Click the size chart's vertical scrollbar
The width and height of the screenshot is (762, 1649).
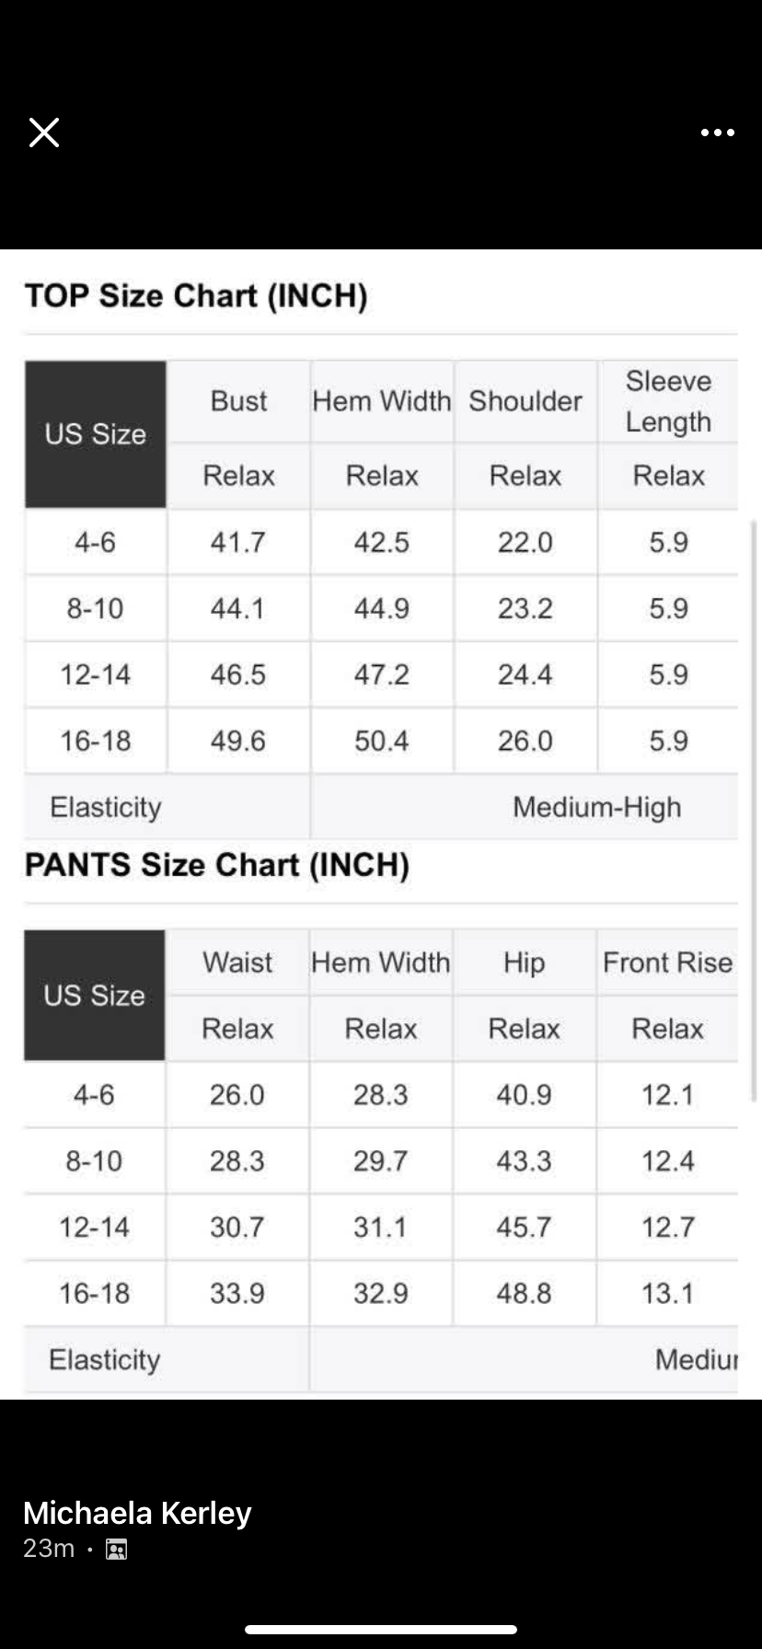tap(754, 810)
